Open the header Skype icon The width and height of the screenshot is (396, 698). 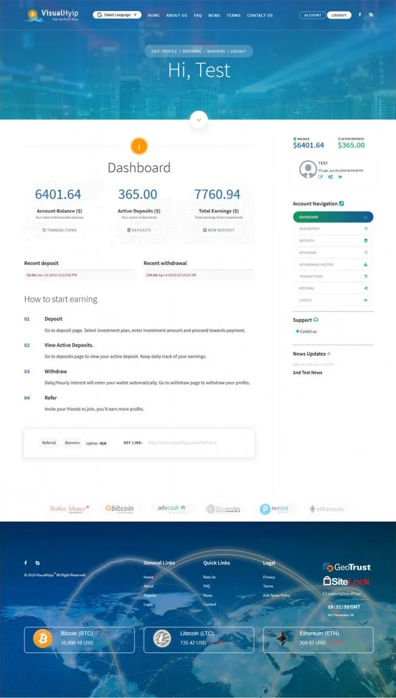pos(372,15)
